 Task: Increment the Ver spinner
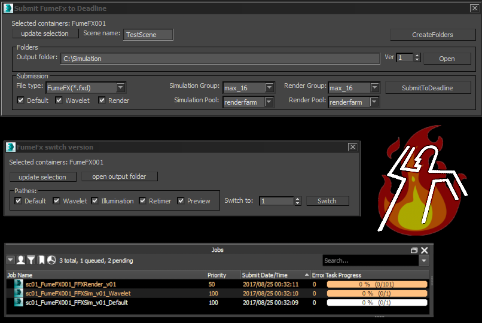tap(417, 55)
